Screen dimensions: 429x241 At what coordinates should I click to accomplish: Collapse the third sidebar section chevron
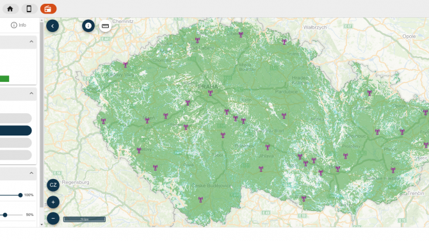tap(31, 173)
